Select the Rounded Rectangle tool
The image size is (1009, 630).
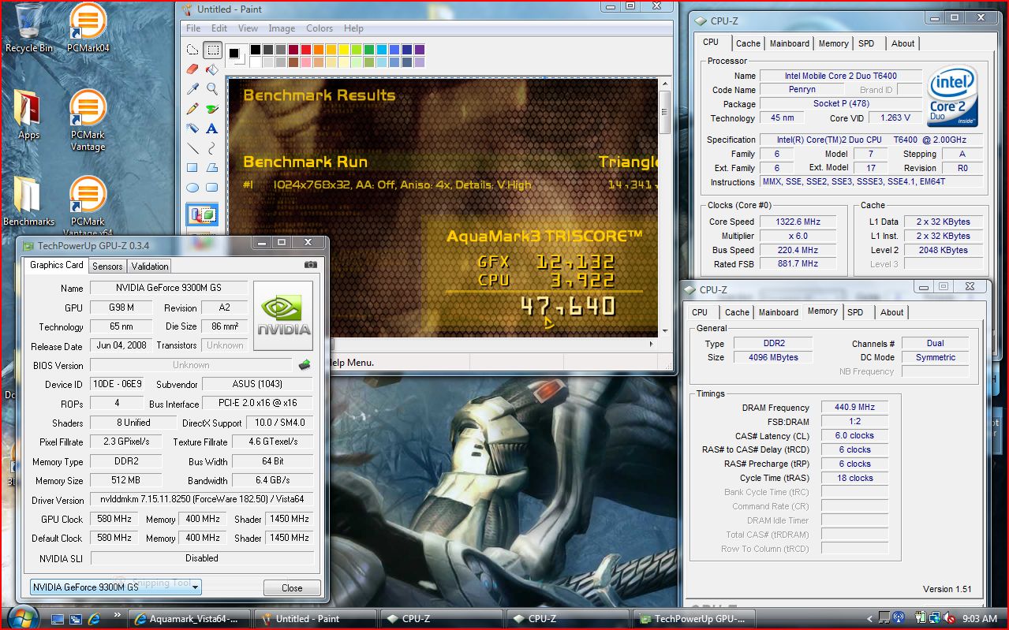click(x=212, y=188)
